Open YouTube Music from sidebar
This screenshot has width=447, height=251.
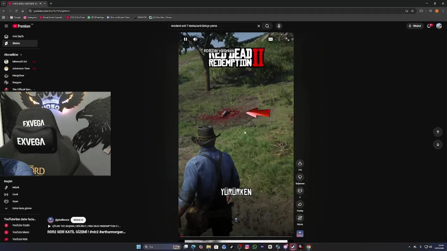click(x=19, y=232)
